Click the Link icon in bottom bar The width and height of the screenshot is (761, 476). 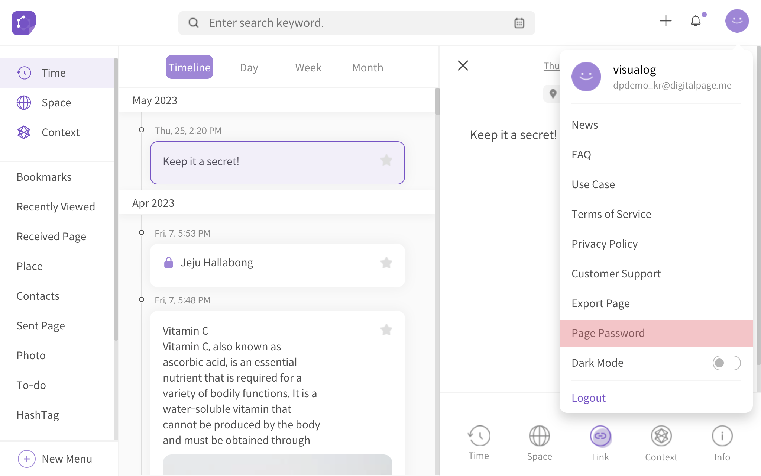600,437
